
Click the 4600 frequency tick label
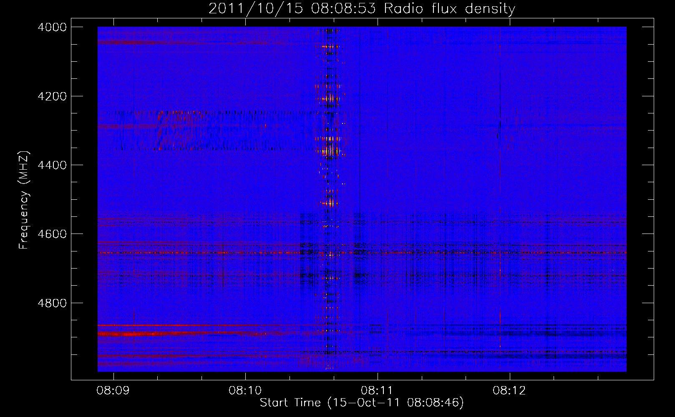(x=52, y=234)
